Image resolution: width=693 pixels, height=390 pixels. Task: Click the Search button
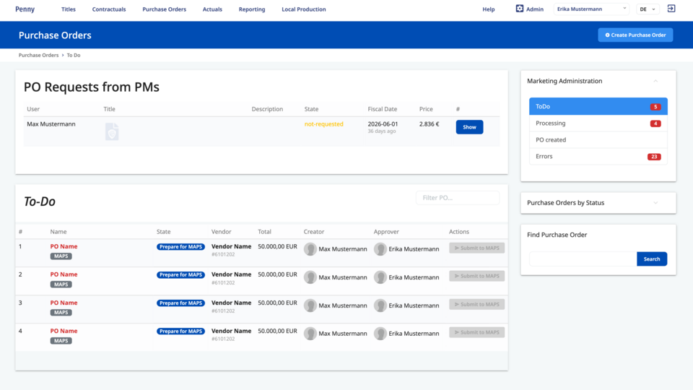651,259
